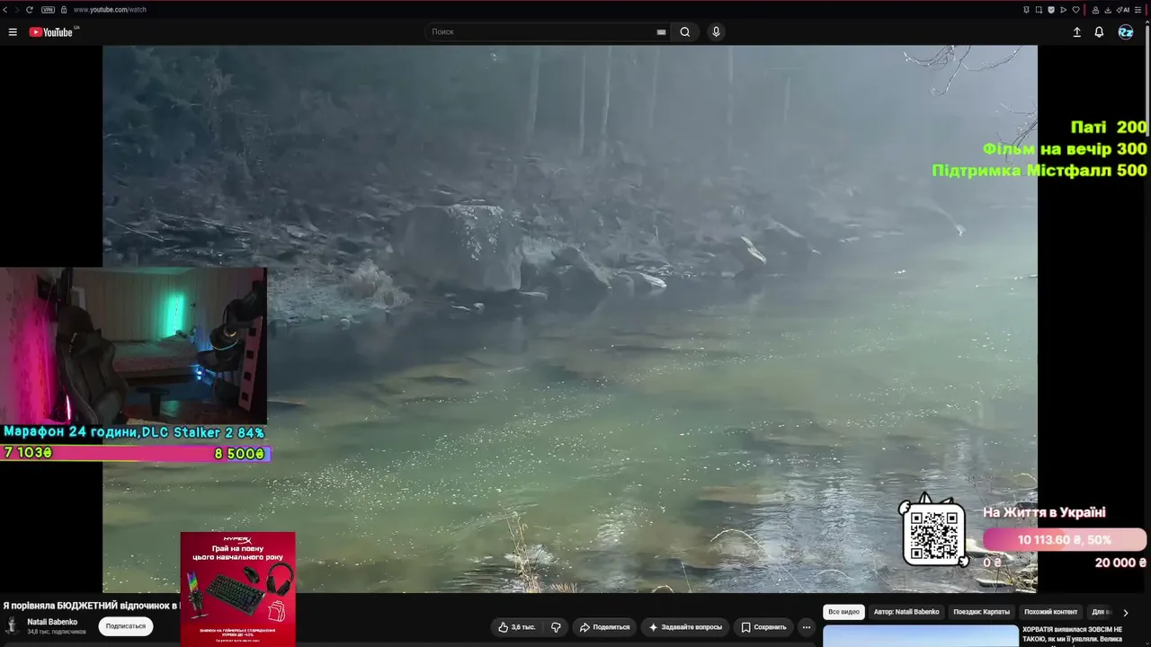This screenshot has height=647, width=1151.
Task: Open the browser downloads icon
Action: click(x=1107, y=10)
